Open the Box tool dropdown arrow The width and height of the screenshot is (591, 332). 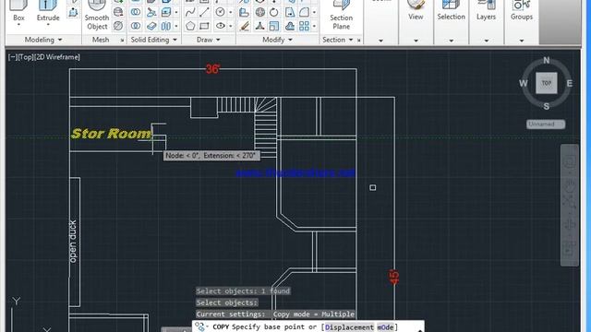pos(18,25)
